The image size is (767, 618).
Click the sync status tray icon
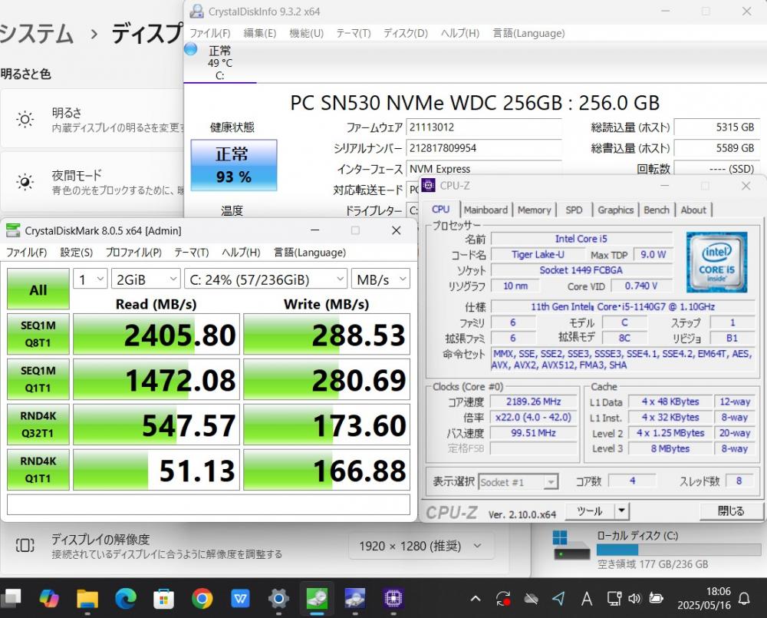[503, 598]
